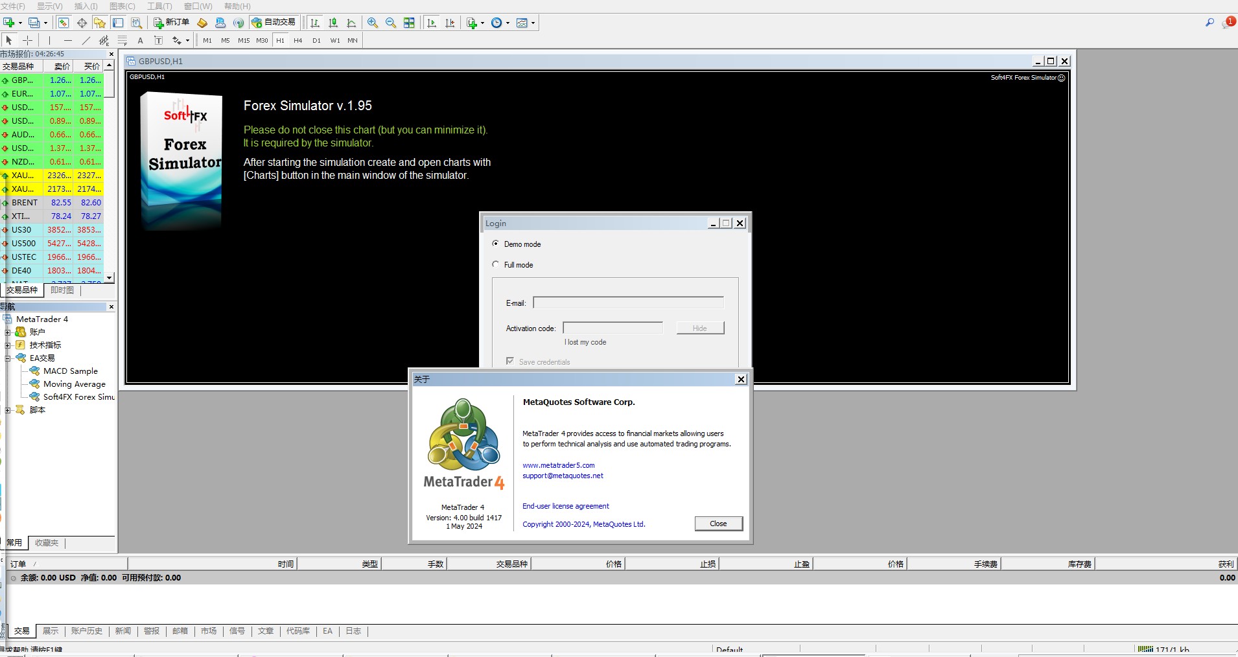Open the 账户历史 terminal tab
The width and height of the screenshot is (1238, 657).
(x=87, y=631)
